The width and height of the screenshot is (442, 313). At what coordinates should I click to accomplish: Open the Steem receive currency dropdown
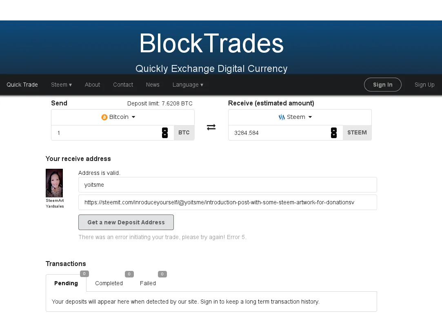pos(300,117)
